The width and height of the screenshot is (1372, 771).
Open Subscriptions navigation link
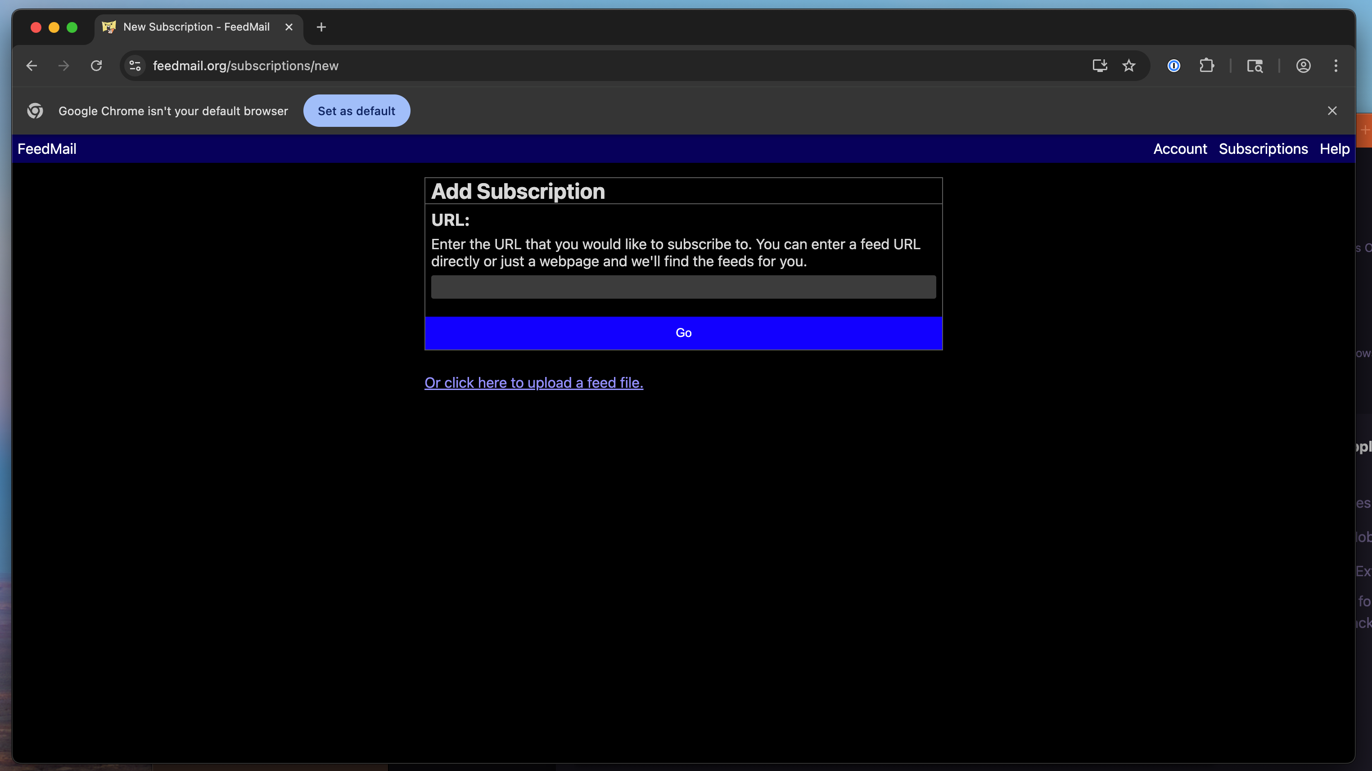pyautogui.click(x=1263, y=149)
